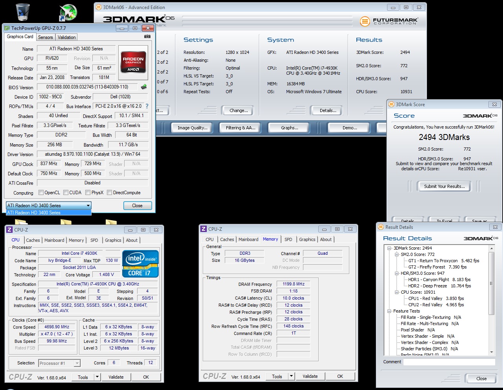This screenshot has height=390, width=503.
Task: Collapse the CPU Score: 10931 node
Action: [x=397, y=292]
